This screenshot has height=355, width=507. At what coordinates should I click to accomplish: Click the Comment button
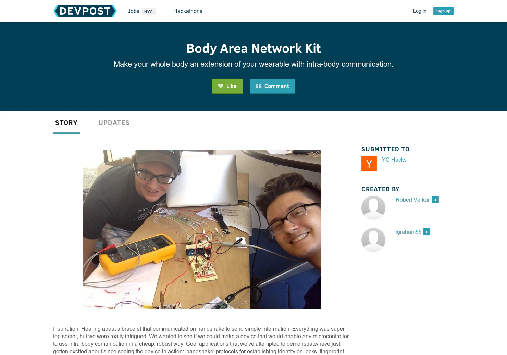272,86
